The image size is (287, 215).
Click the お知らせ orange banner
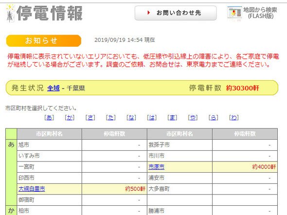[44, 41]
